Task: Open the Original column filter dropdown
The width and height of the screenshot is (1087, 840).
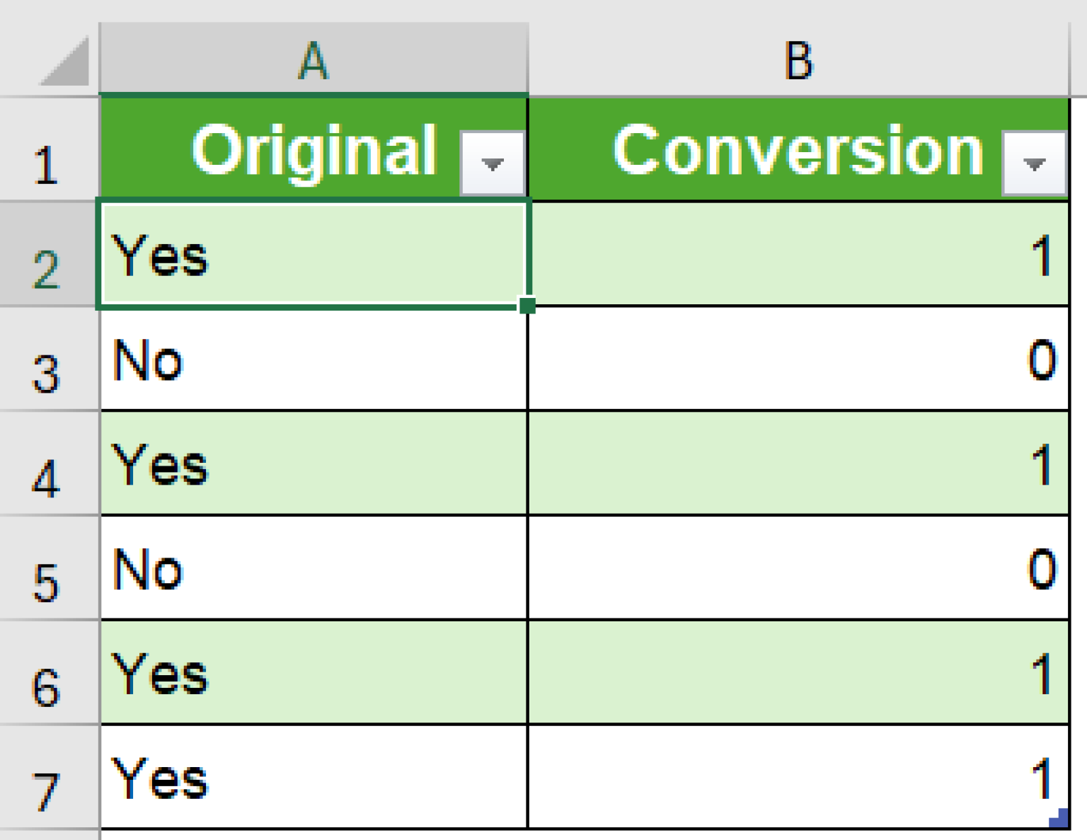Action: click(x=492, y=163)
